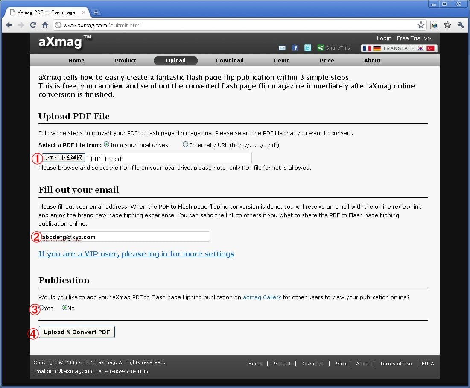Screen dimensions: 470x388
Task: Select Yes for gallery publication
Action: (41, 308)
